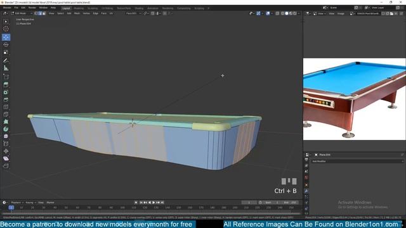
Task: Open the image editor View mode dropdown
Action: tap(319, 13)
